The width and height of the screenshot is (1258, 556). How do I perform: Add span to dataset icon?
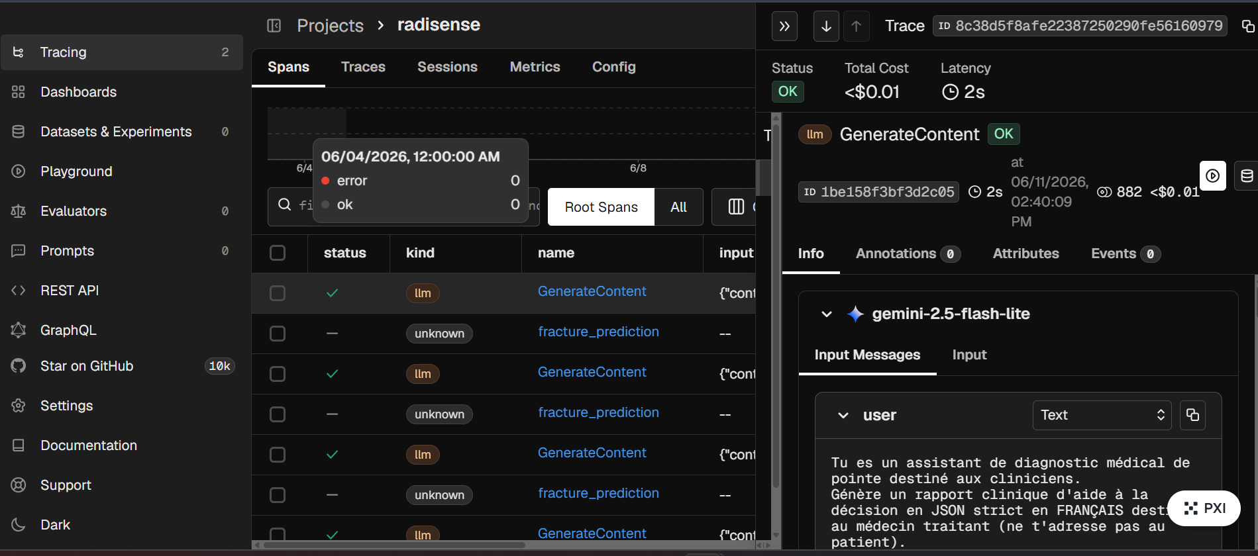pos(1246,176)
